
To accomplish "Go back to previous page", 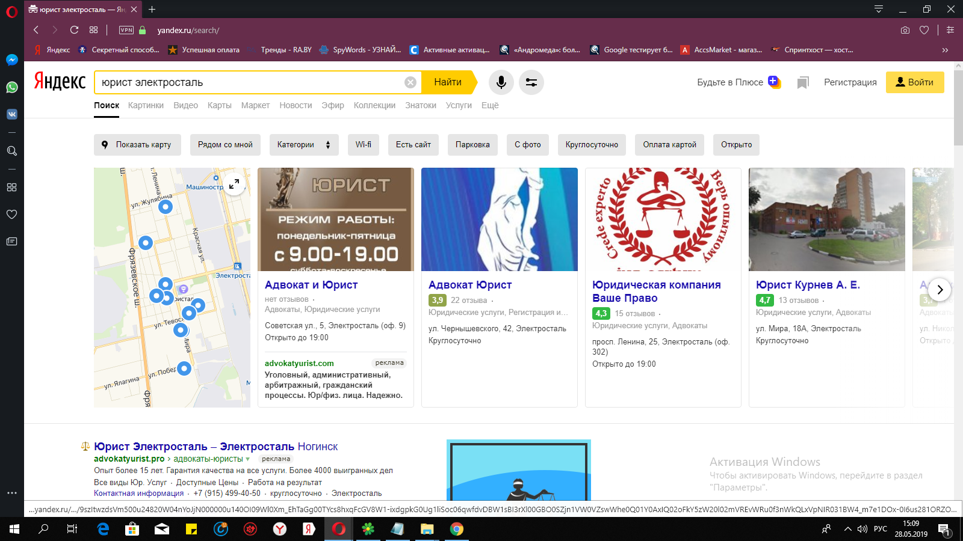I will [36, 30].
